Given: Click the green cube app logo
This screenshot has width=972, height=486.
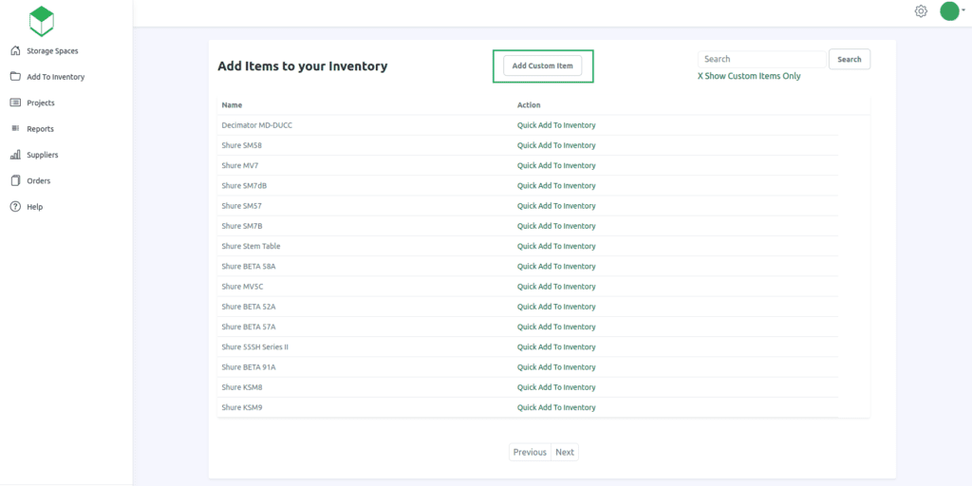Looking at the screenshot, I should (x=42, y=21).
